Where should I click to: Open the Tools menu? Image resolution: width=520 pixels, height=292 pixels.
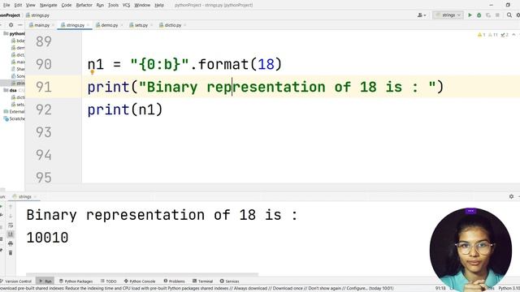[113, 6]
